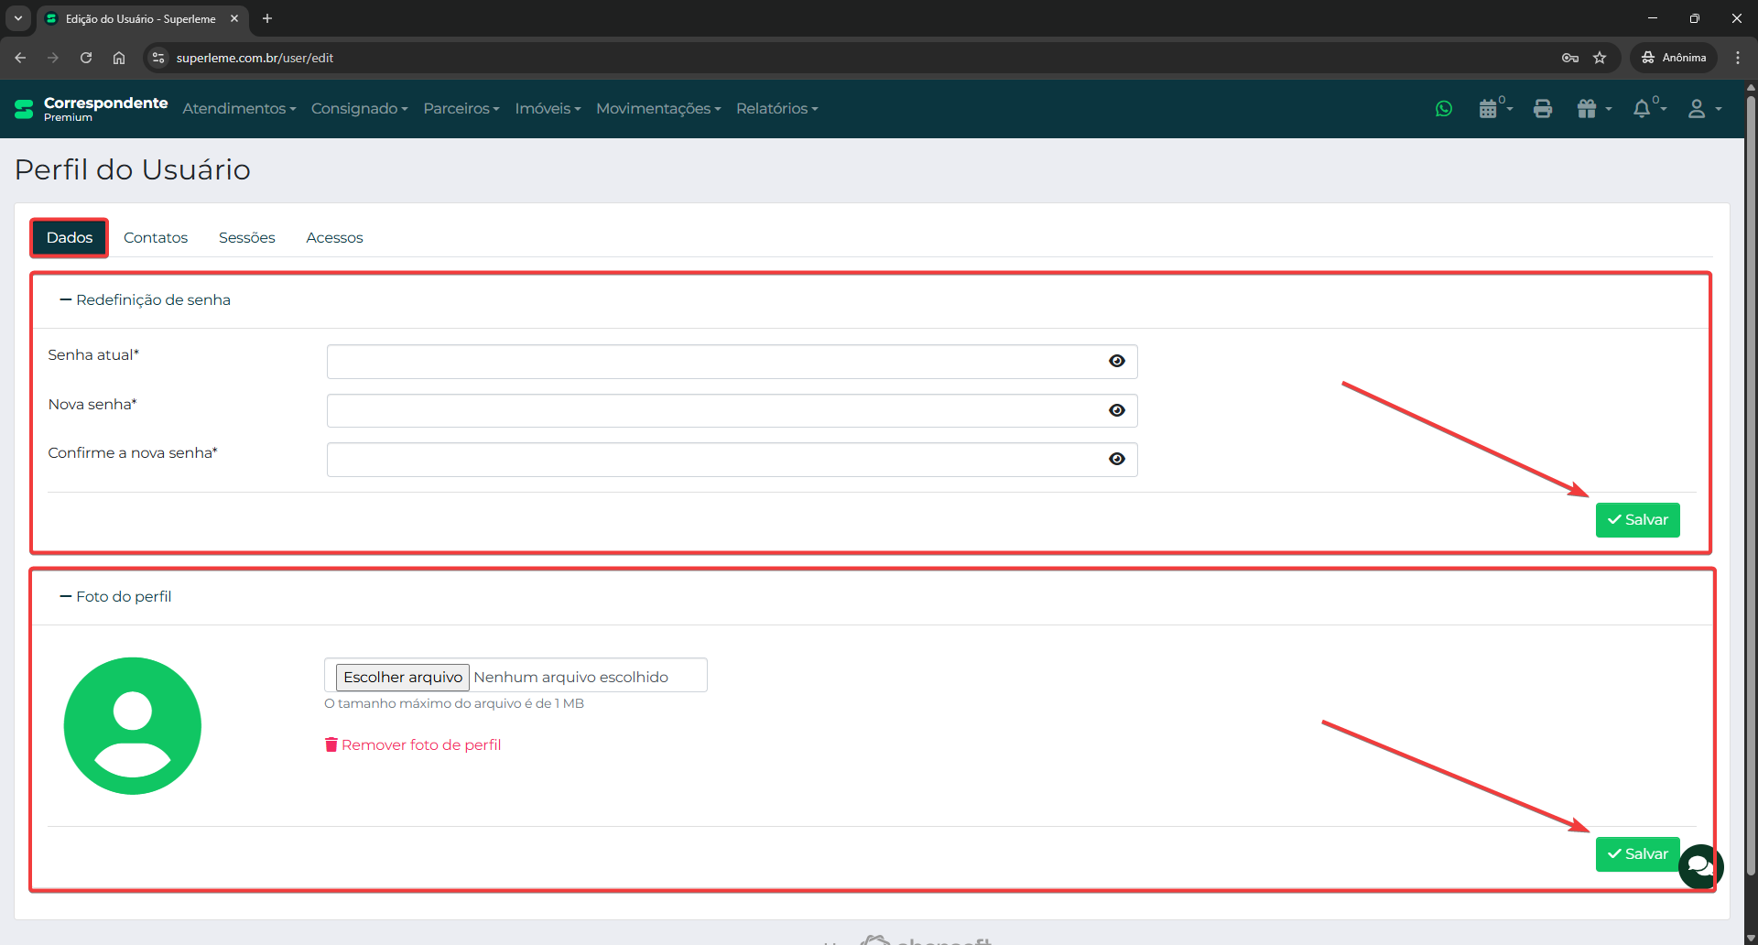Click Salvar in password reset section

[x=1637, y=520]
